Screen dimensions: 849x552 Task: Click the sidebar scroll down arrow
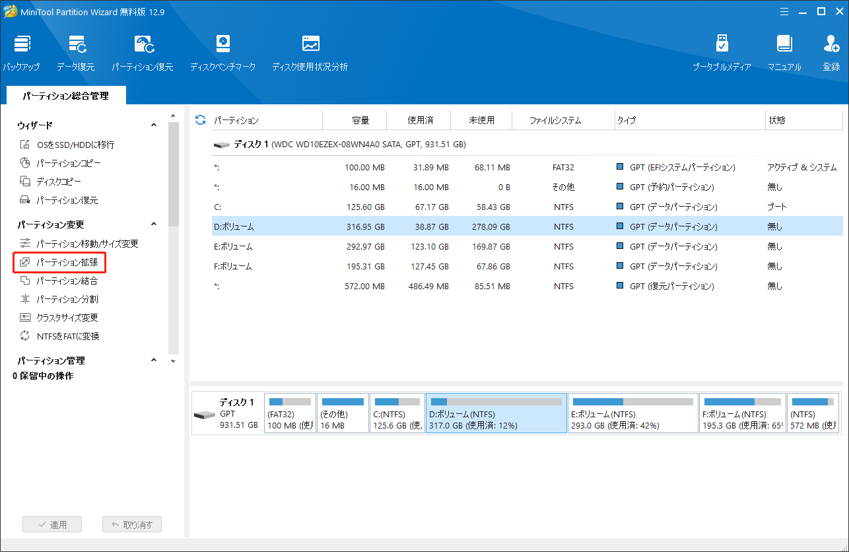[x=174, y=361]
